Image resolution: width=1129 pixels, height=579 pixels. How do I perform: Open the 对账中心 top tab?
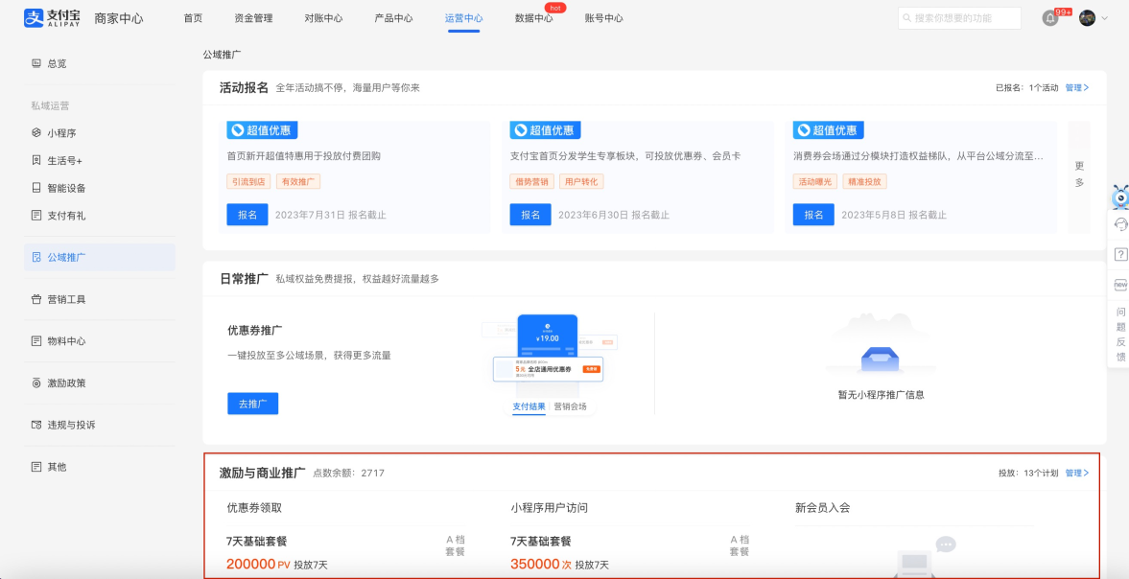(323, 19)
